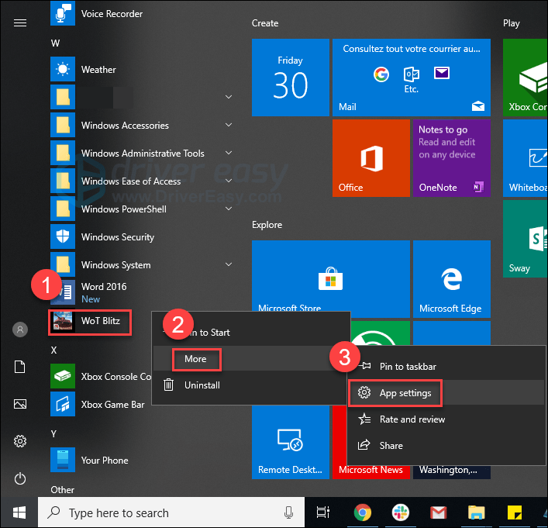This screenshot has height=528, width=548.
Task: Click the Power icon in sidebar
Action: (20, 478)
